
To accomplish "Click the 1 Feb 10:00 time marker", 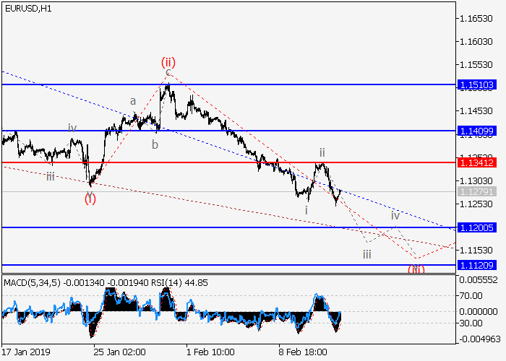I will (x=210, y=352).
